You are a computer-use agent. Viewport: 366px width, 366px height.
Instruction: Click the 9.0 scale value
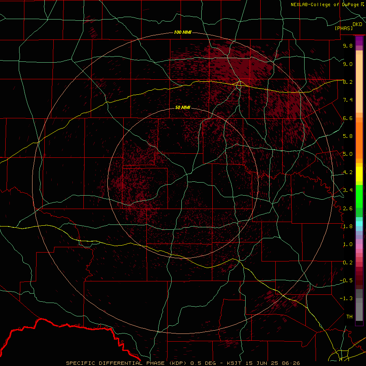click(x=348, y=64)
